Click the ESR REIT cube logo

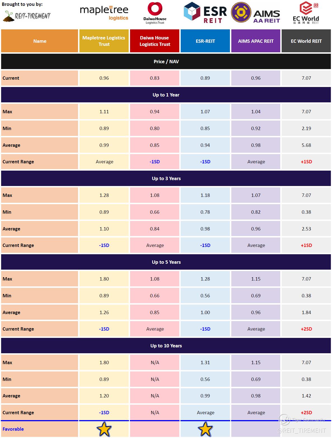click(x=192, y=13)
